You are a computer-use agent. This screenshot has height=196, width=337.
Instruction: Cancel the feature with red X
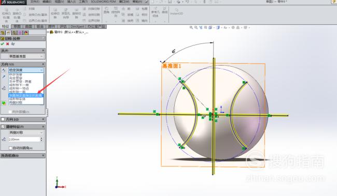[8, 44]
